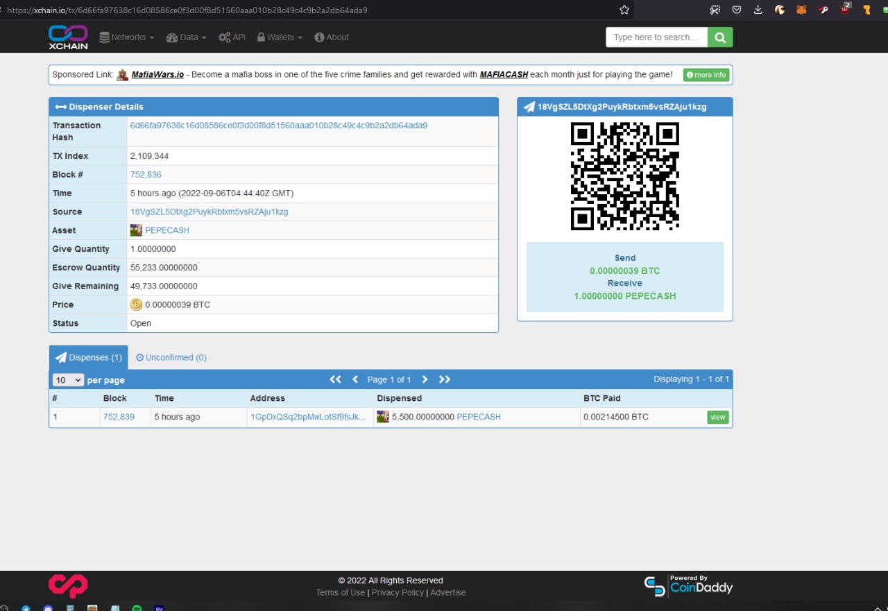This screenshot has width=888, height=611.
Task: Open the Firefox screenshot scissors tool
Action: click(715, 10)
